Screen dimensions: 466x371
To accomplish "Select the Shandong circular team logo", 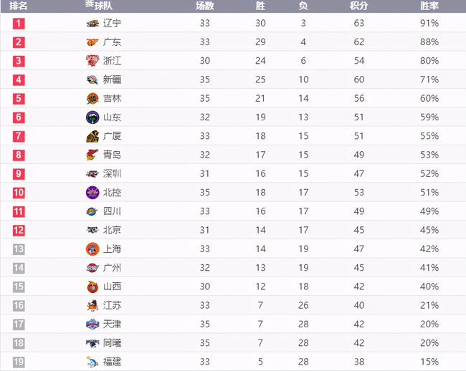I will (92, 117).
